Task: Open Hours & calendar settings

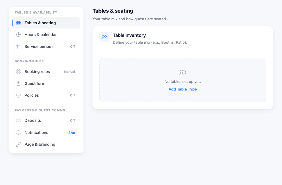Action: coord(46,35)
